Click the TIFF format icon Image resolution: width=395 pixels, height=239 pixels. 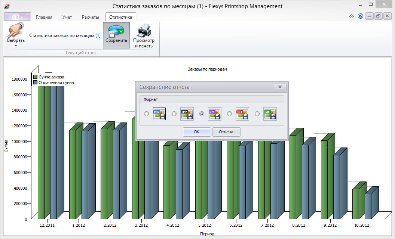(242, 114)
